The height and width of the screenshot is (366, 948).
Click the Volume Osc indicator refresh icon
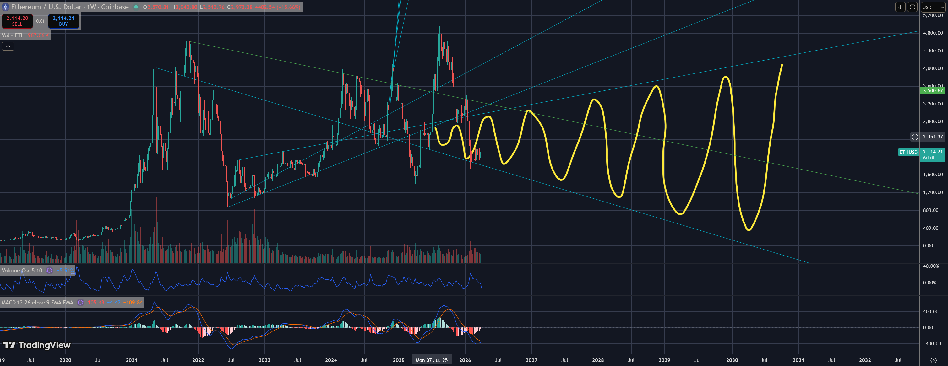pyautogui.click(x=49, y=270)
